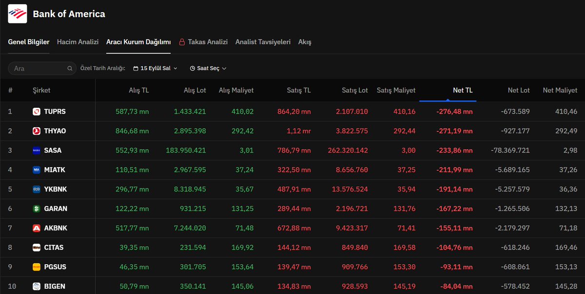585x294 pixels.
Task: Click the 8.656.760 Satış Lot value
Action: 351,170
